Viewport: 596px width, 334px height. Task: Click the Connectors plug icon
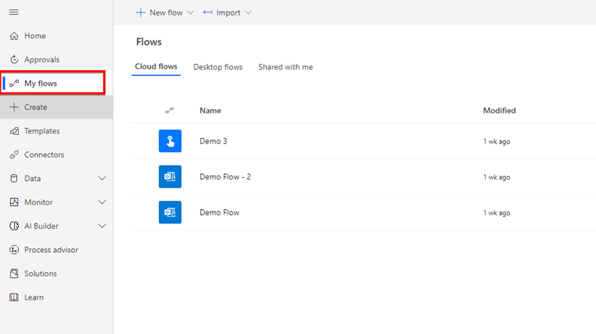point(14,155)
